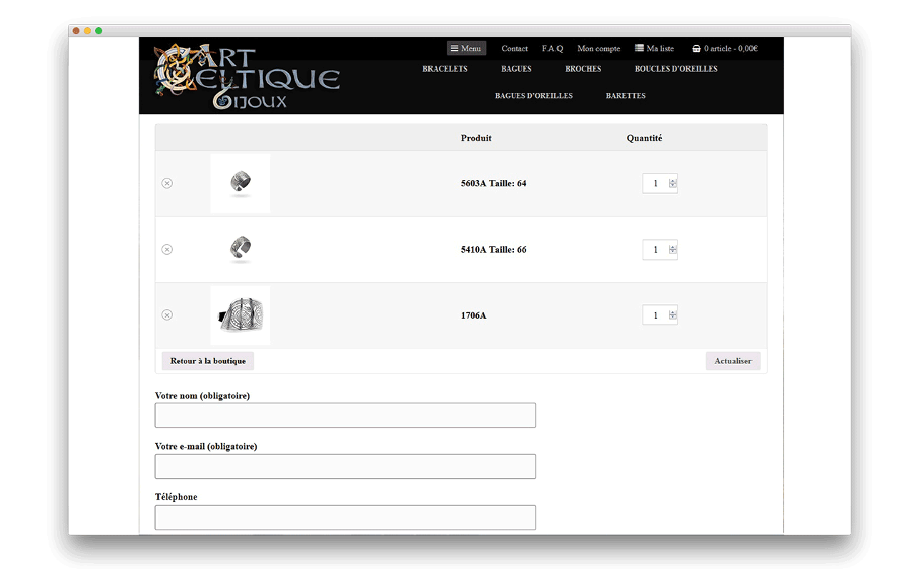Image resolution: width=915 pixels, height=571 pixels.
Task: Click Retour à la boutique
Action: click(x=208, y=361)
